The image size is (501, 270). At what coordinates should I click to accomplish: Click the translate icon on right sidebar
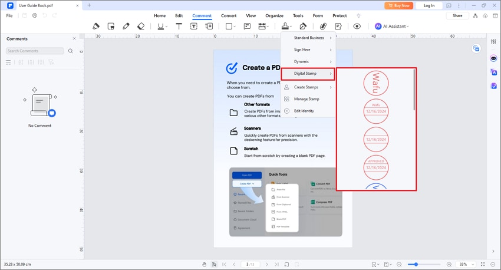pos(494,72)
